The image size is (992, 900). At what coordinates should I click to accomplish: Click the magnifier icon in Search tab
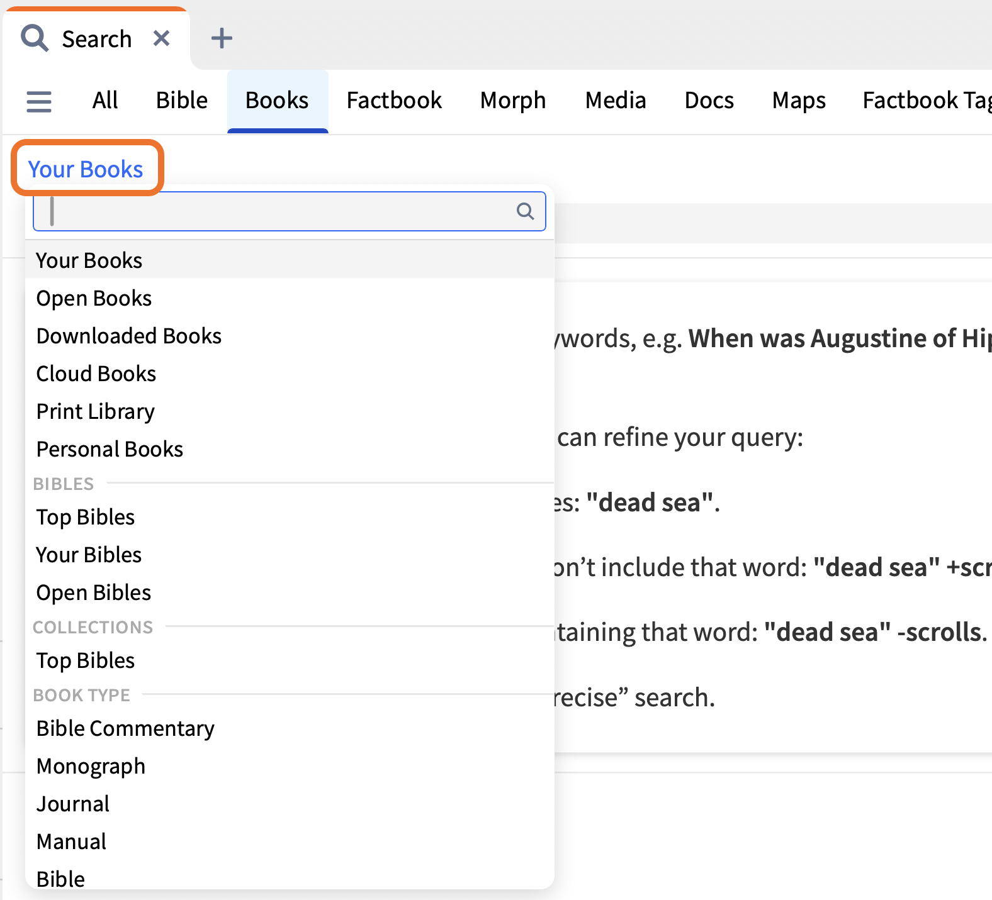point(35,38)
